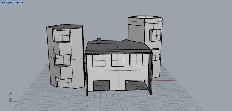Pick the right upper window of the house
This screenshot has width=232, height=111.
point(136,60)
